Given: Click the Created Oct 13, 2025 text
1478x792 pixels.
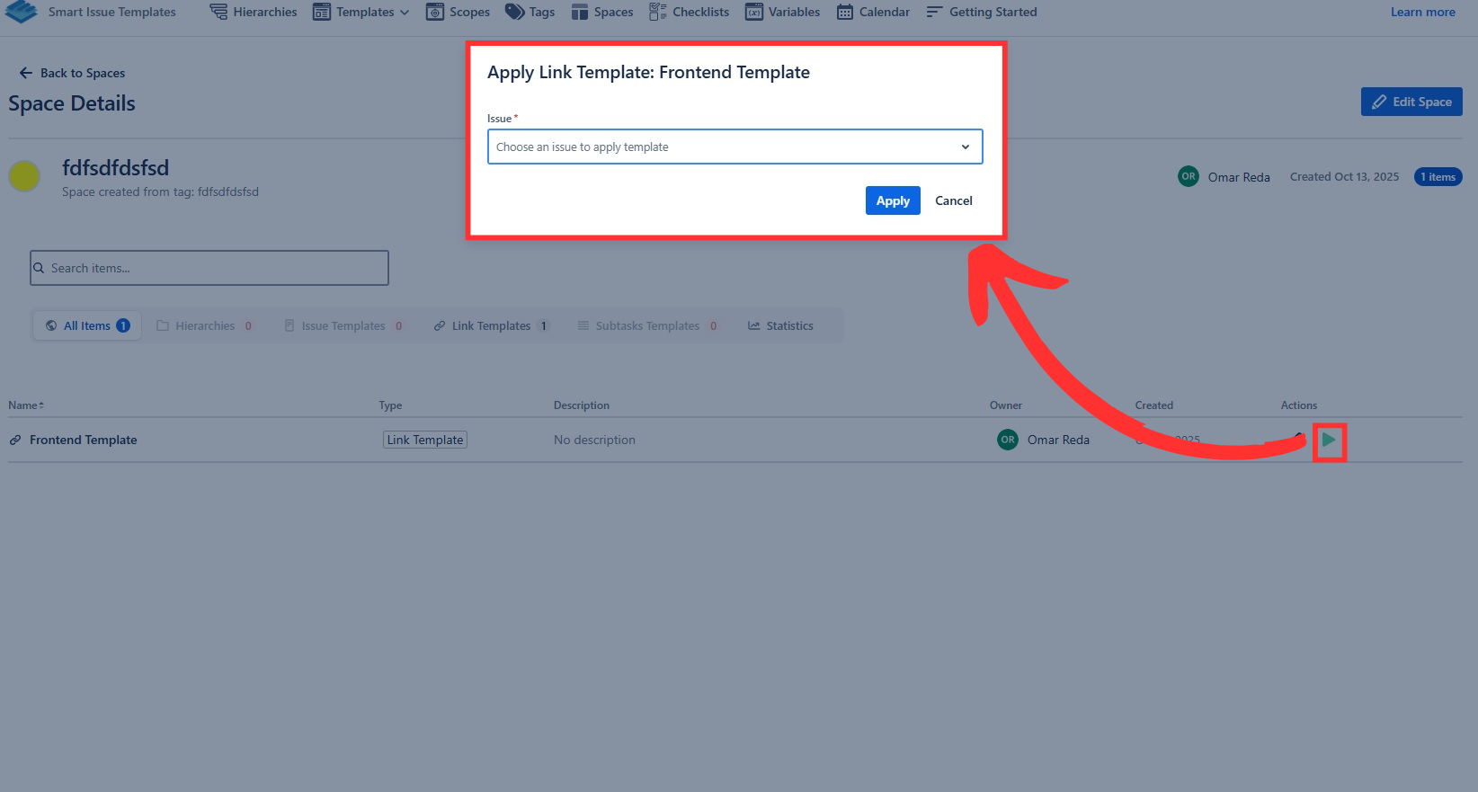Looking at the screenshot, I should (1344, 177).
